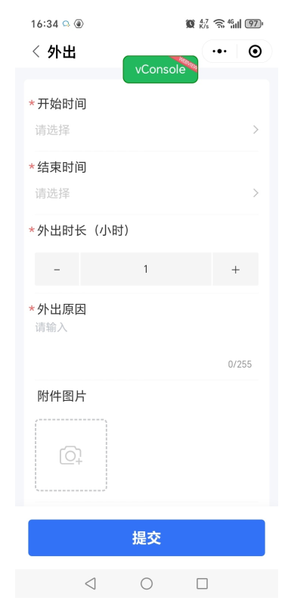
Task: Tap the alarm icon in the status bar
Action: tap(190, 24)
